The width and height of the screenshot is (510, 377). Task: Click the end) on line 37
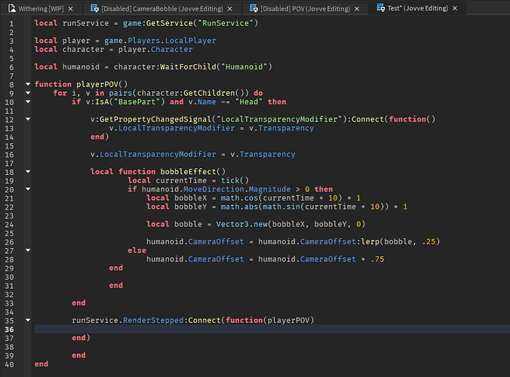[x=81, y=338]
